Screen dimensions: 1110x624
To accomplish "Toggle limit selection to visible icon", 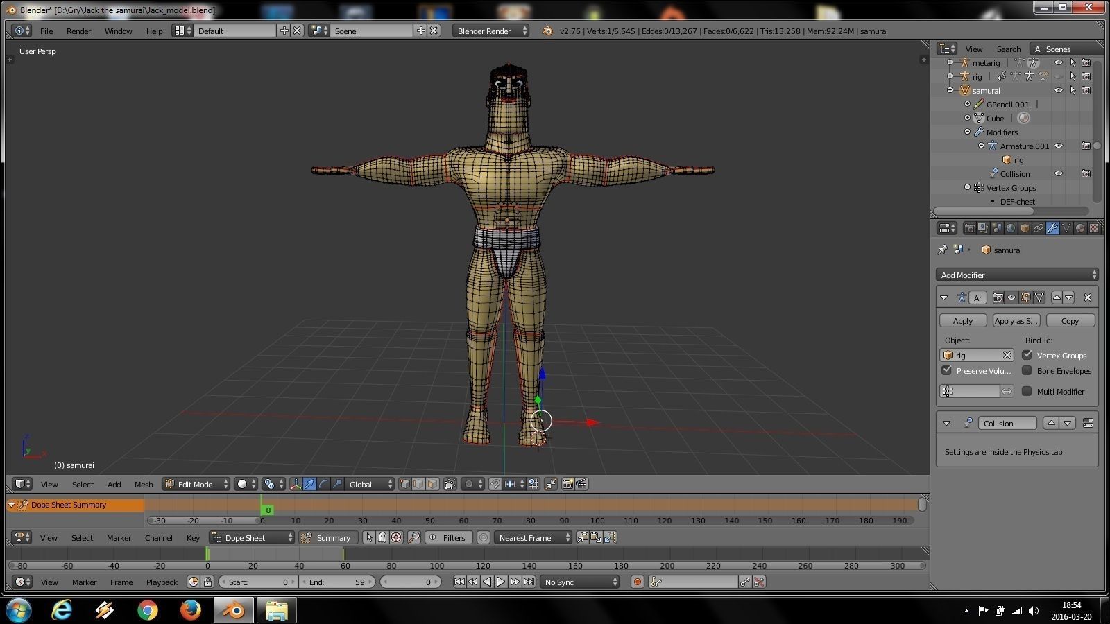I will click(450, 484).
